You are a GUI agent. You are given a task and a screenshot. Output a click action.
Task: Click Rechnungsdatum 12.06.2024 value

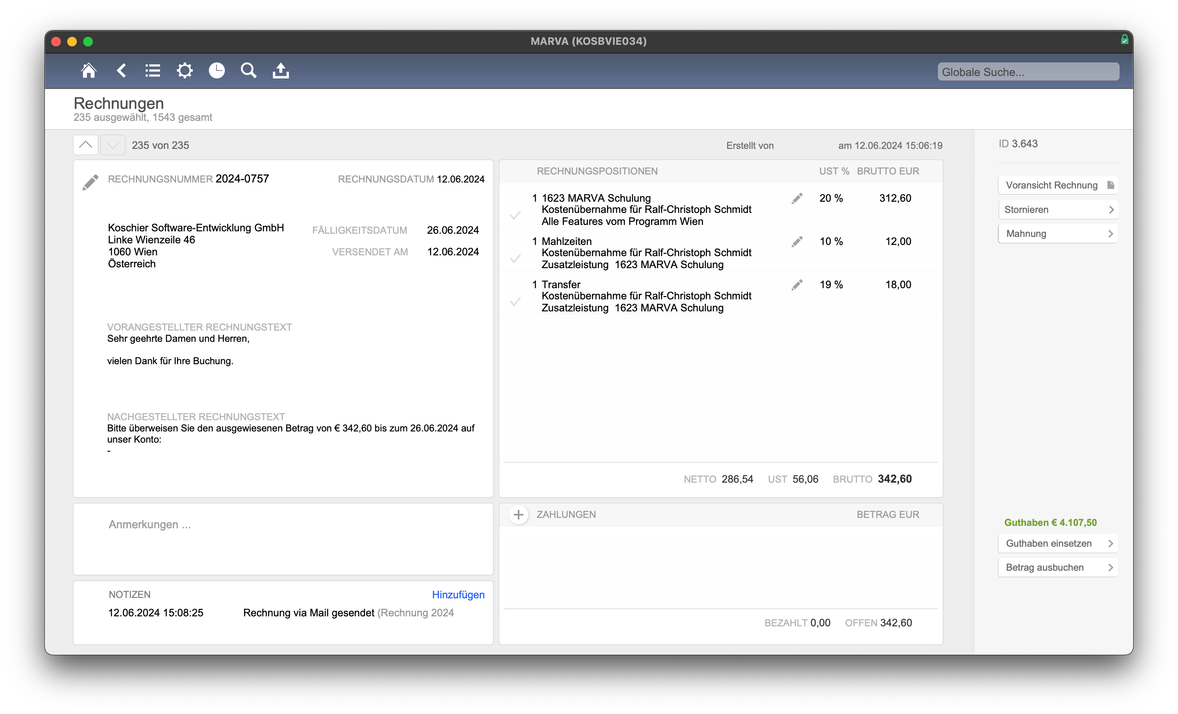(x=461, y=179)
